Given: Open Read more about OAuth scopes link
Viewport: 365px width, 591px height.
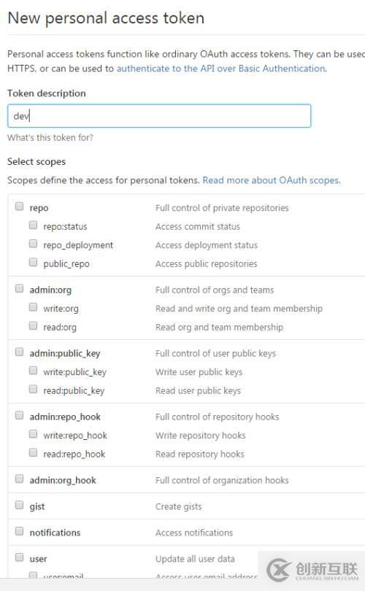Looking at the screenshot, I should [272, 180].
